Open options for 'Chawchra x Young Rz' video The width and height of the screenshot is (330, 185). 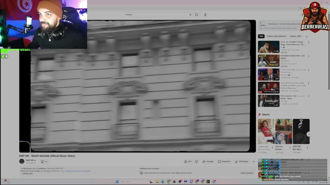tap(308, 160)
